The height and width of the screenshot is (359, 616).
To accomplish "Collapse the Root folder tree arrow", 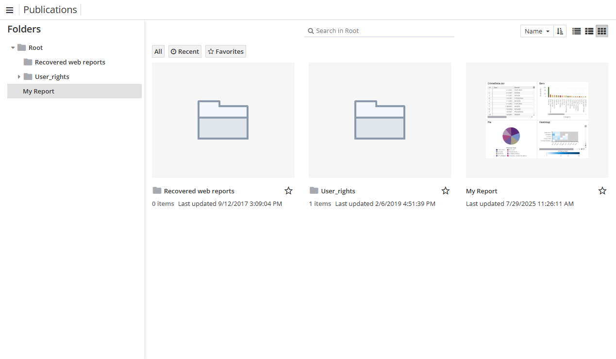I will pyautogui.click(x=13, y=47).
